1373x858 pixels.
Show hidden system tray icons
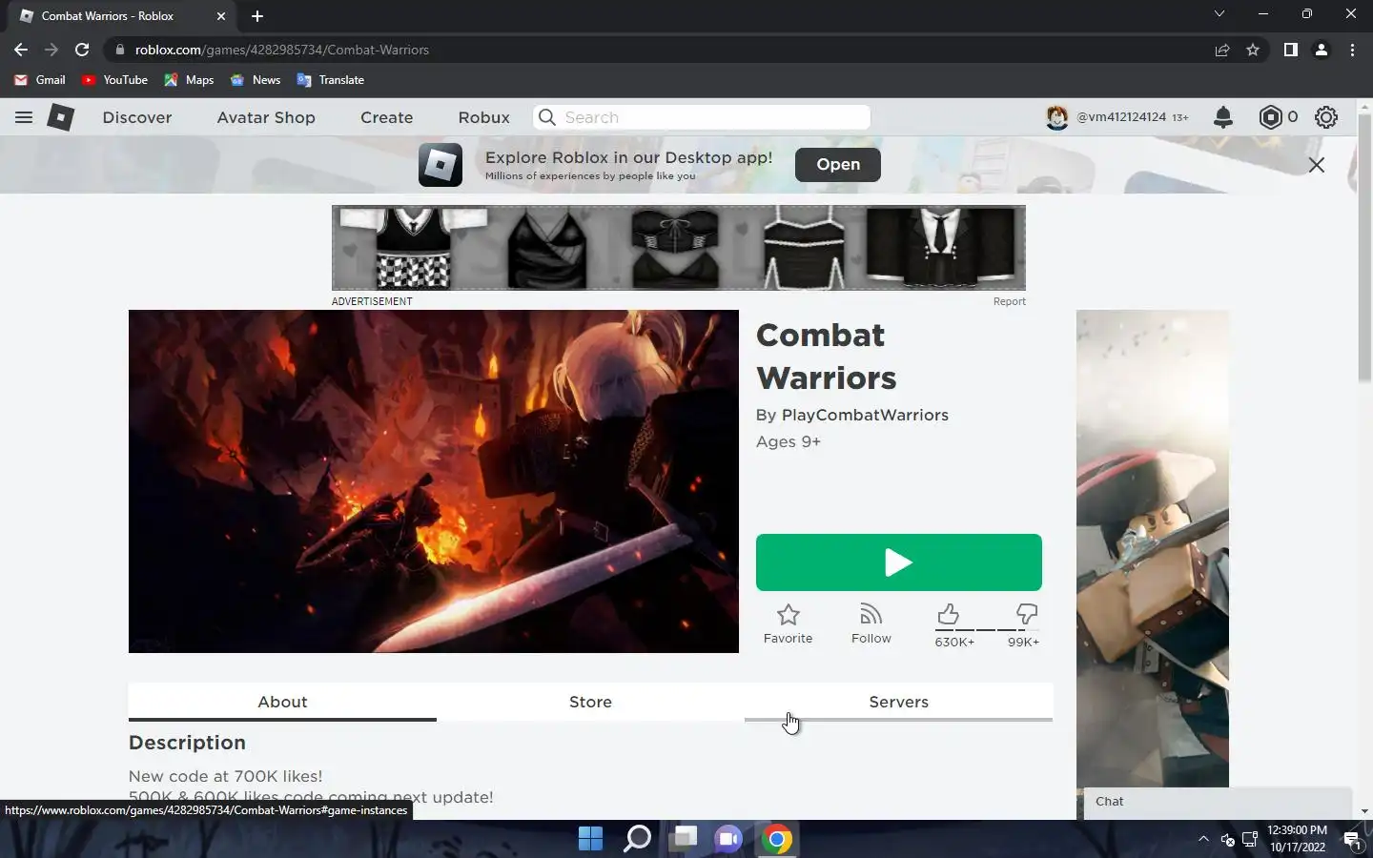click(1203, 839)
